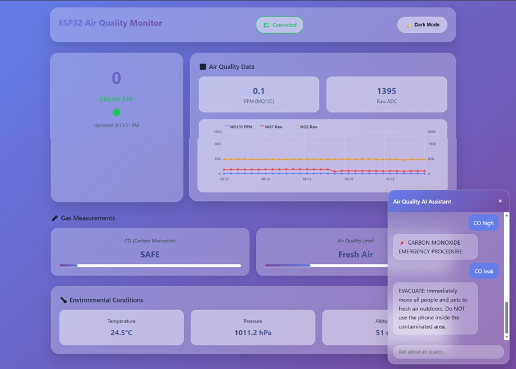This screenshot has width=516, height=369.
Task: Click the Environmental Conditions section icon
Action: [63, 300]
